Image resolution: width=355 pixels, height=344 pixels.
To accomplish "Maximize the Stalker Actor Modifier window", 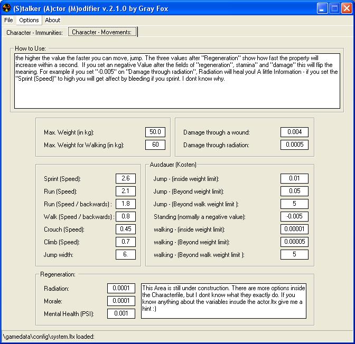I will [x=334, y=8].
